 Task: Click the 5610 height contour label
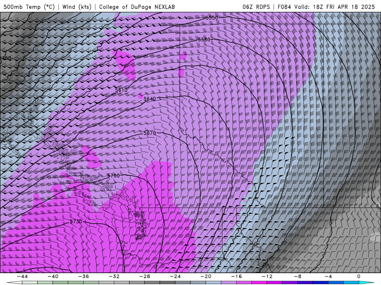[x=121, y=90]
